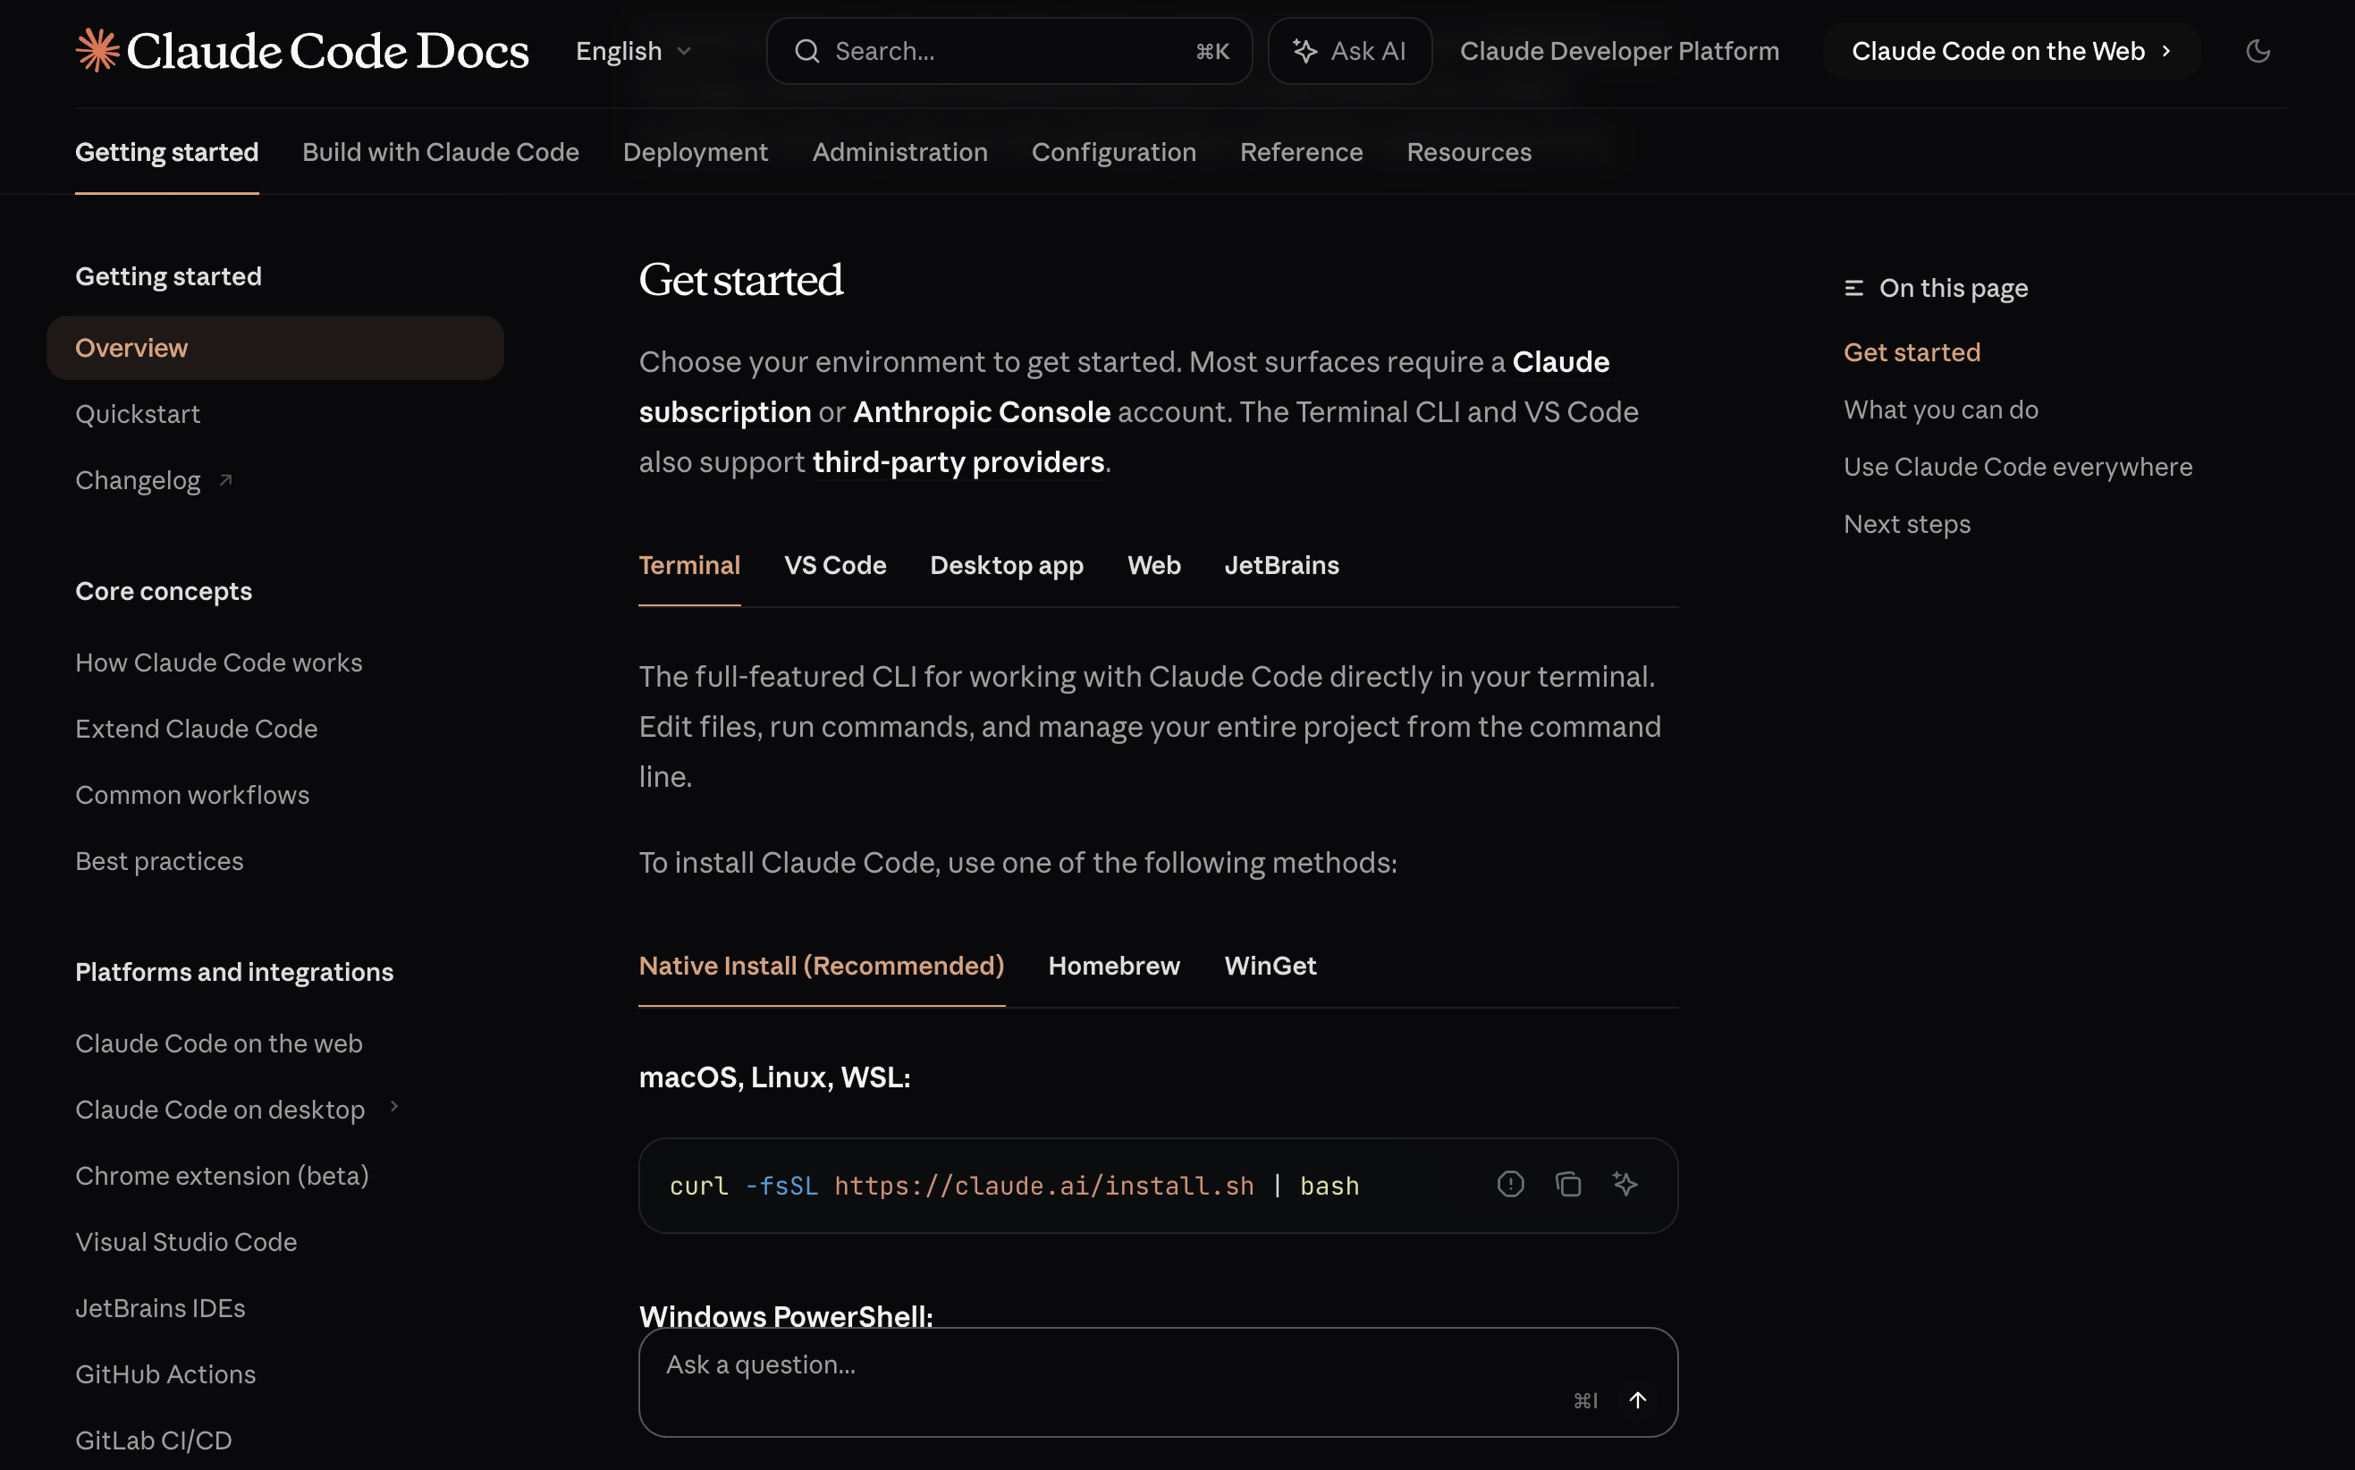
Task: Click the sparkle AI-explain icon beside copy
Action: point(1626,1184)
